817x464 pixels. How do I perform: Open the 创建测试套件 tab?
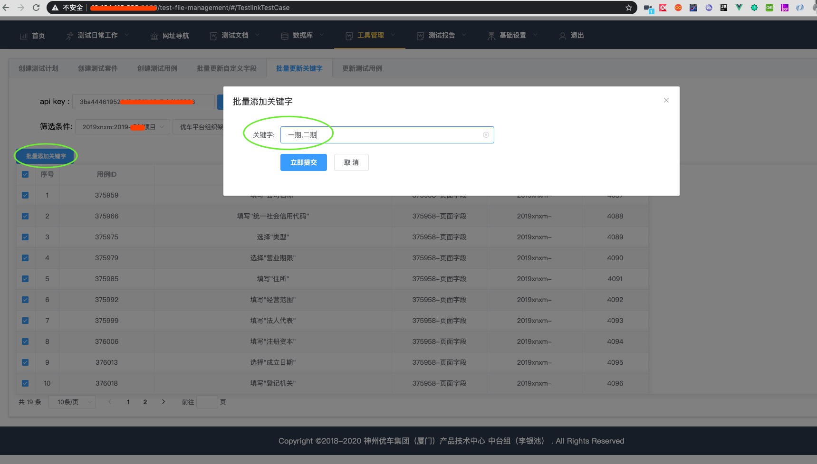click(x=97, y=68)
